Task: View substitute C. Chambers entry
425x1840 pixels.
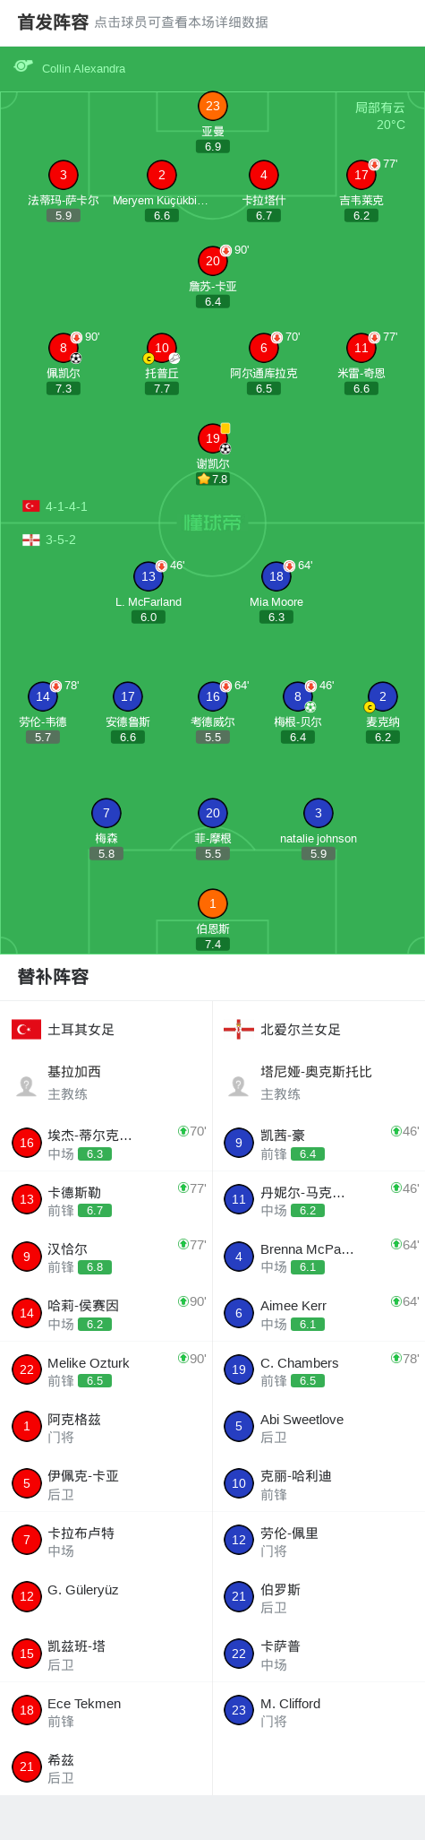Action: [x=319, y=1370]
